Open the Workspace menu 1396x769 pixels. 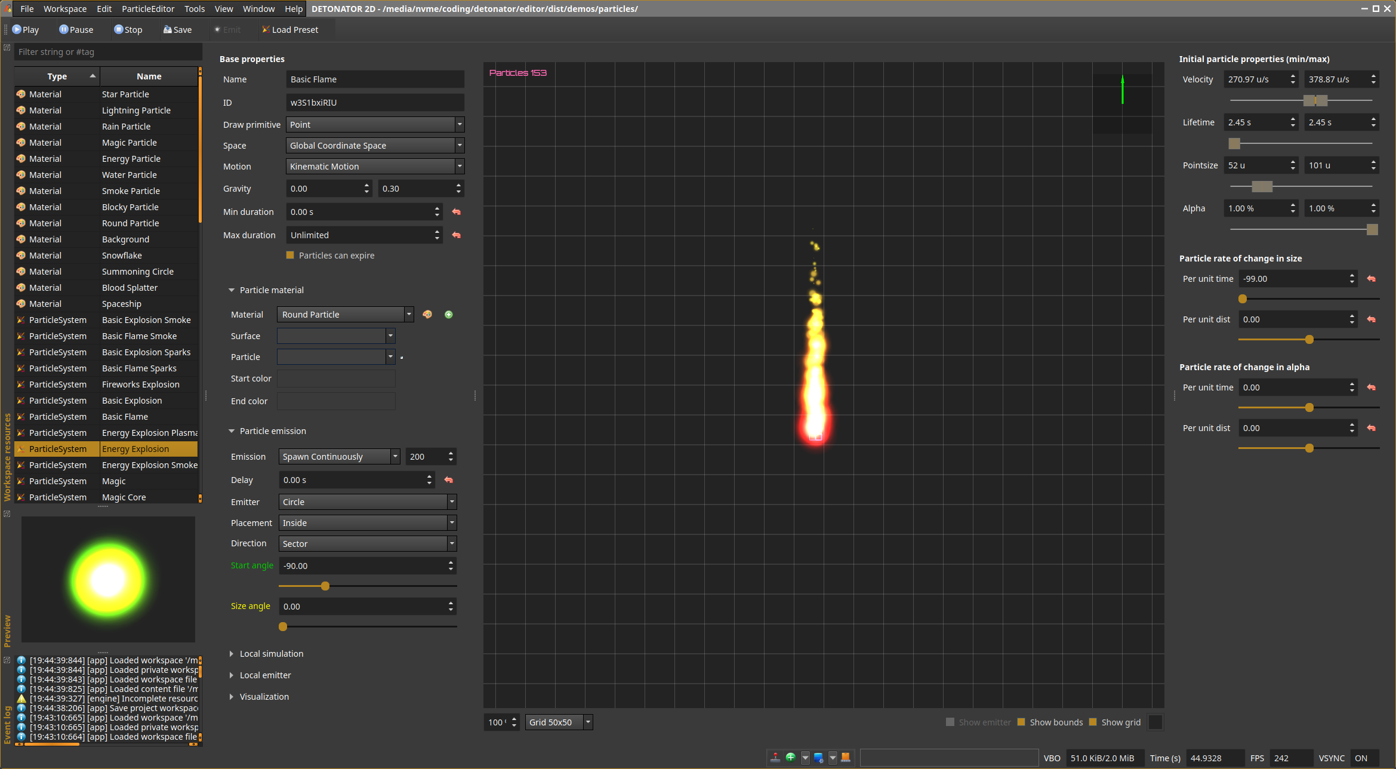click(x=64, y=8)
